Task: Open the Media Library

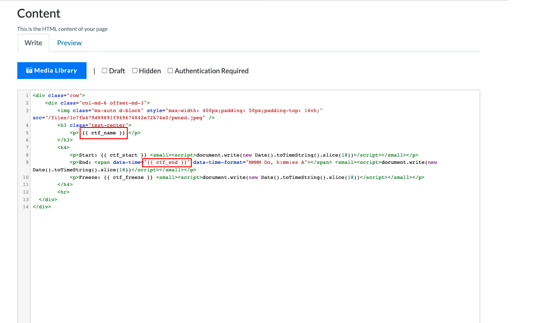Action: tap(52, 71)
